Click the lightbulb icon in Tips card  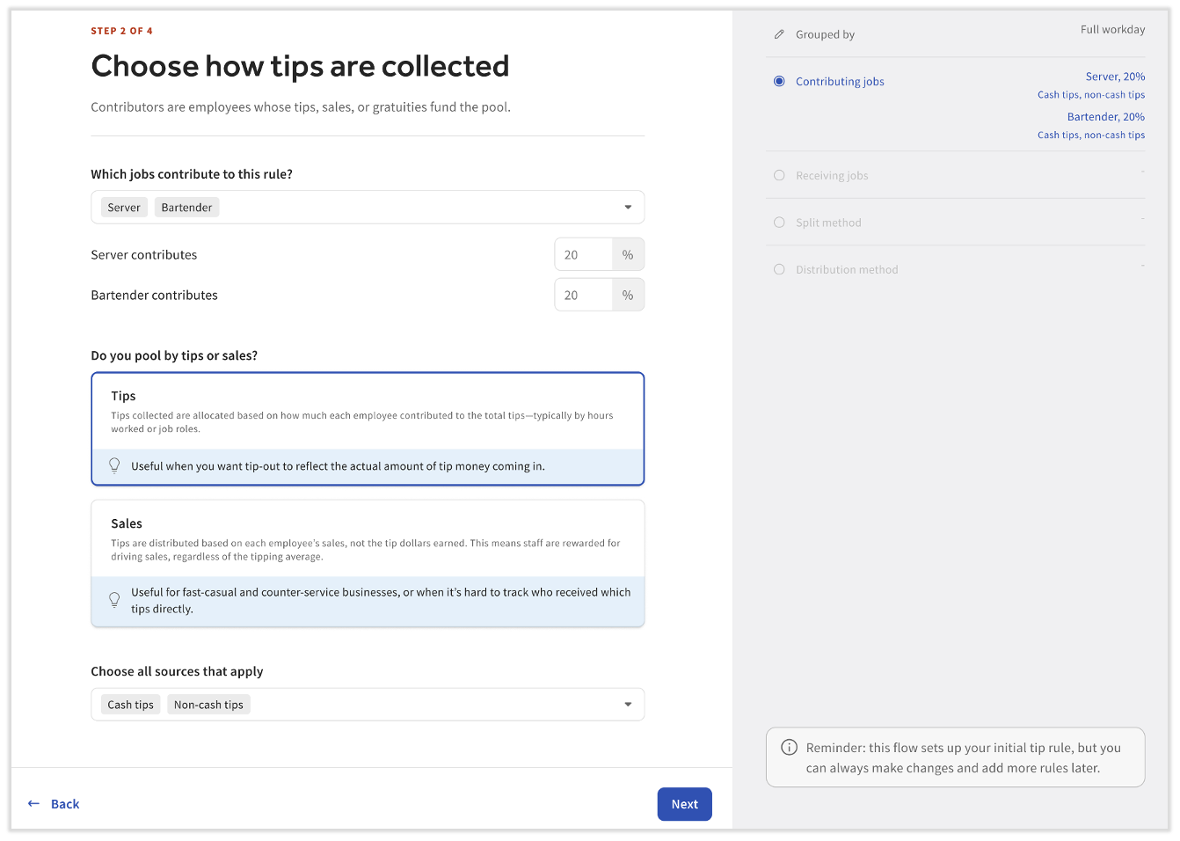(x=114, y=466)
